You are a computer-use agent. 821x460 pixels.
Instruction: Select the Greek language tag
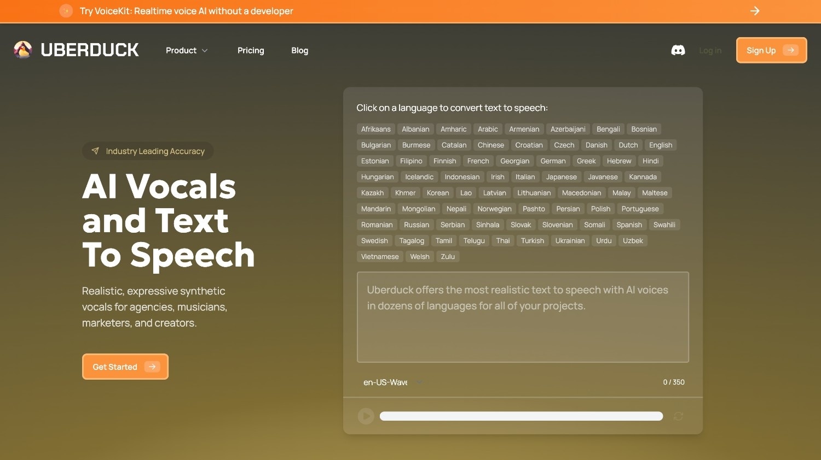click(586, 161)
